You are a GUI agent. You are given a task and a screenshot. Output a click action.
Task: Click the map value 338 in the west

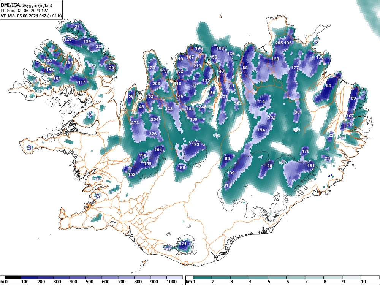(91, 114)
